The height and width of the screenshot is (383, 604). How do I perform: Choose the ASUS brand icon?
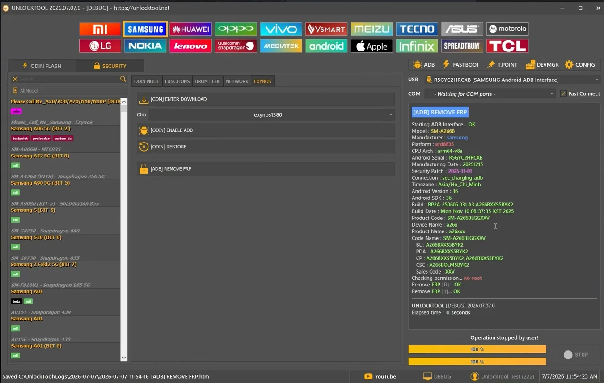pos(462,29)
